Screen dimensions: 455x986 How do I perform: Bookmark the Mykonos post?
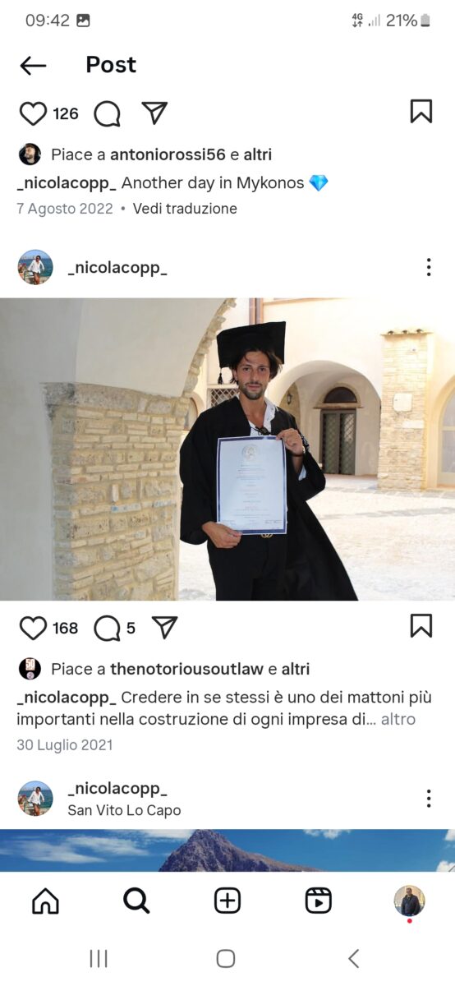(421, 111)
